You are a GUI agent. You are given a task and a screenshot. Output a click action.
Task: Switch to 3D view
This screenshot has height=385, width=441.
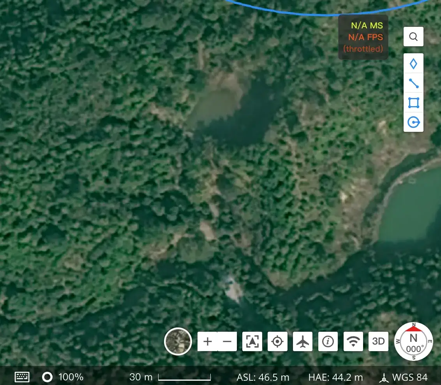(378, 341)
